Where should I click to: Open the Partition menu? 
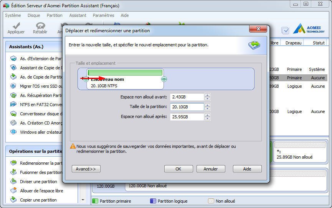coord(55,15)
